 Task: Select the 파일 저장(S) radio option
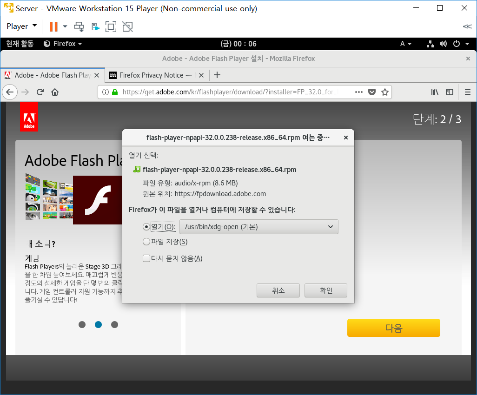[x=146, y=242]
